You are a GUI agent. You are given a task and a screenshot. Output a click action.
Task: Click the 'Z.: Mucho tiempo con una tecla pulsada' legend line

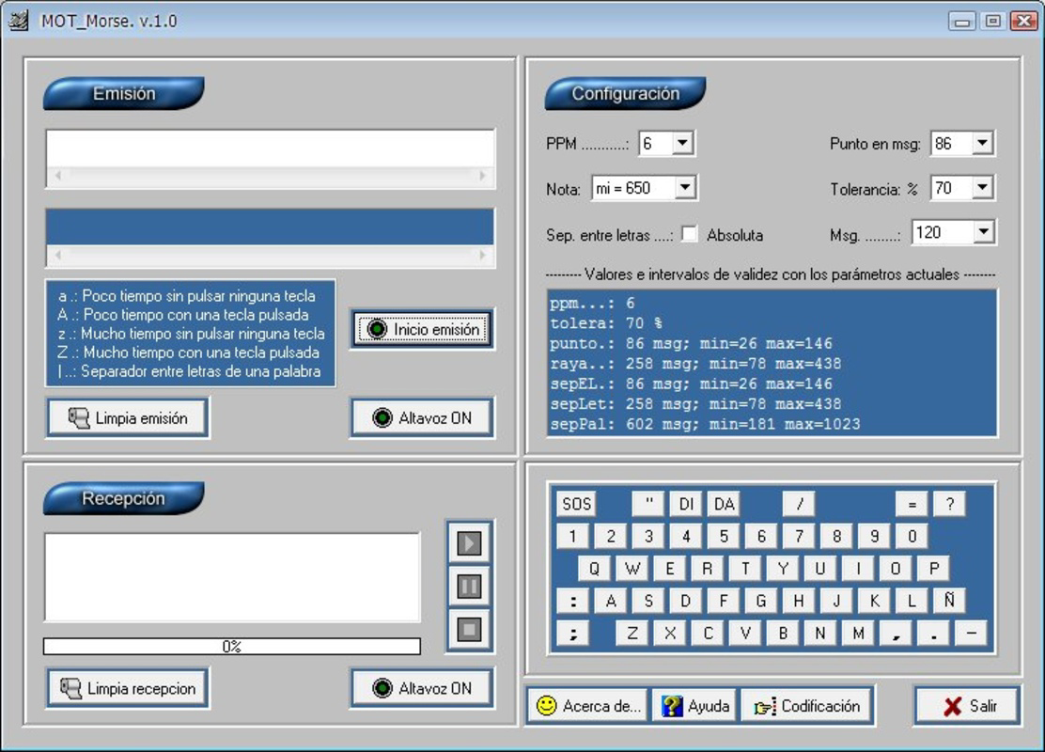coord(189,352)
